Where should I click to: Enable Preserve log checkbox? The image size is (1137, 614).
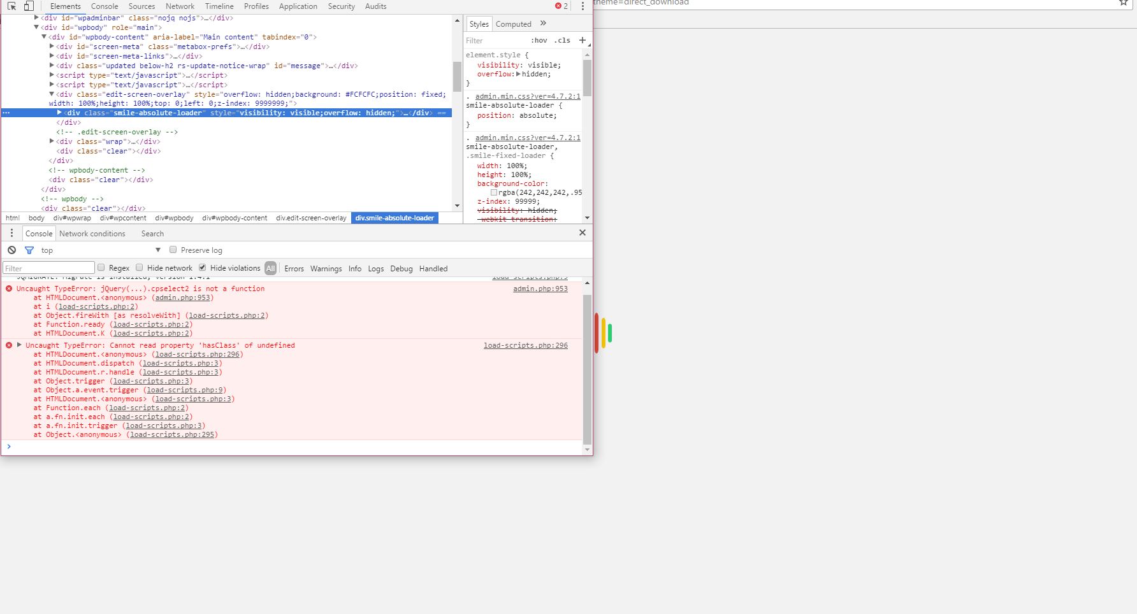click(x=173, y=250)
